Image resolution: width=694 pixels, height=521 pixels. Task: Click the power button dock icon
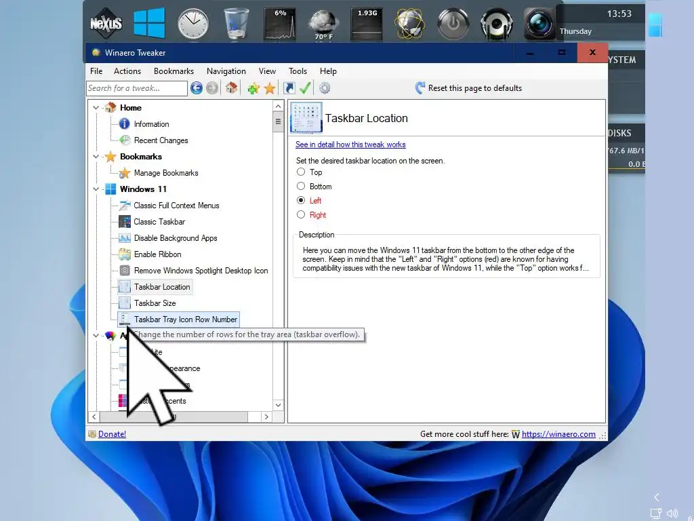click(x=453, y=24)
